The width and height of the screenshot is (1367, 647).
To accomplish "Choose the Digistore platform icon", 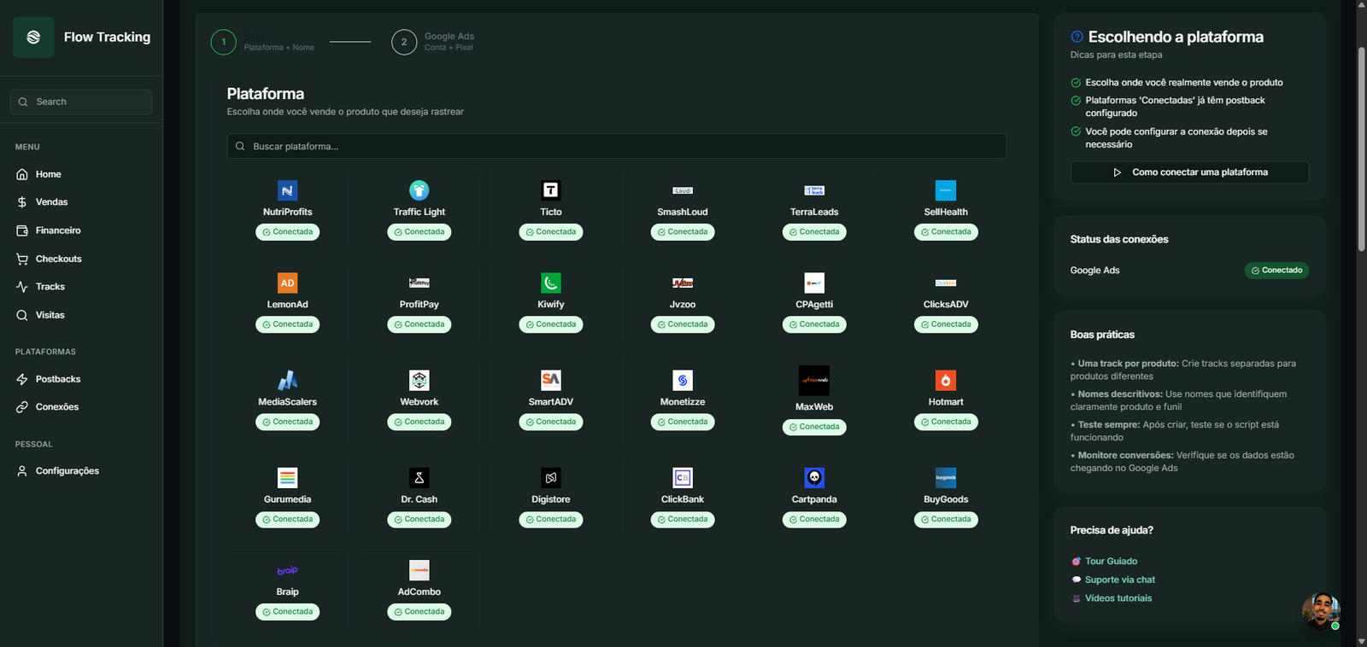I will pyautogui.click(x=550, y=477).
